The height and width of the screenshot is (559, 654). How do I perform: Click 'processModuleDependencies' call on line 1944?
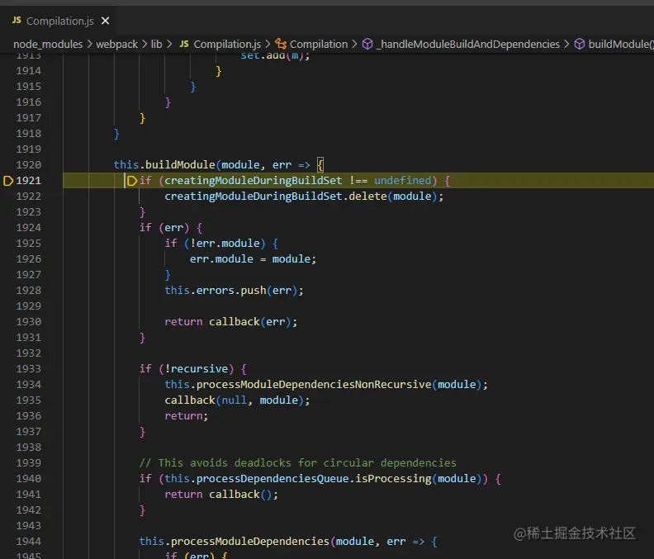click(x=250, y=542)
